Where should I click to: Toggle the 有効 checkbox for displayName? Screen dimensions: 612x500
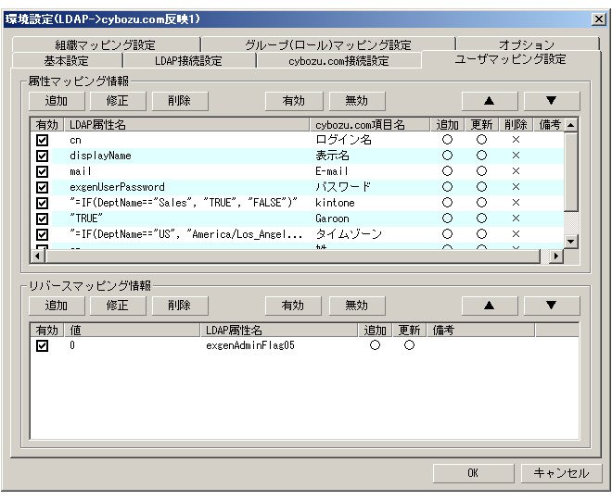click(42, 156)
